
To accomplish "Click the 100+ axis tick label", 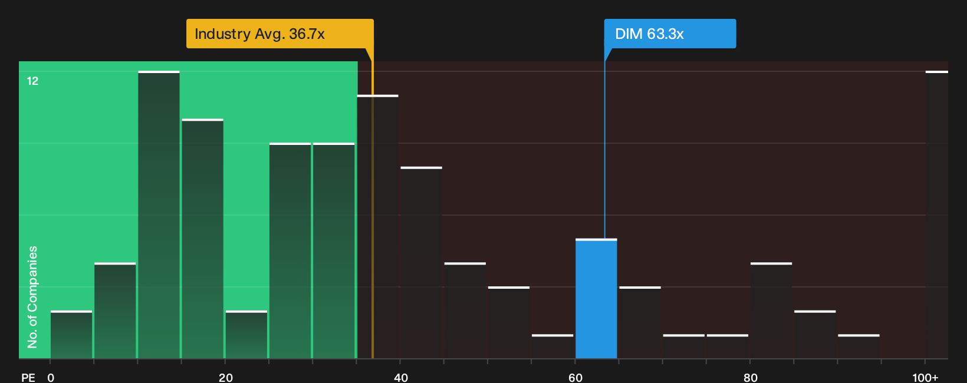I will [x=925, y=377].
